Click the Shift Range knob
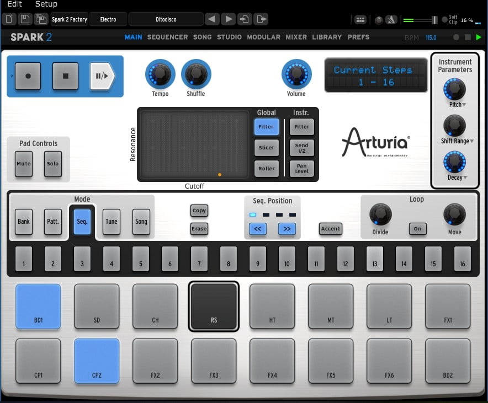Viewport: 488px width, 403px height. [x=454, y=126]
